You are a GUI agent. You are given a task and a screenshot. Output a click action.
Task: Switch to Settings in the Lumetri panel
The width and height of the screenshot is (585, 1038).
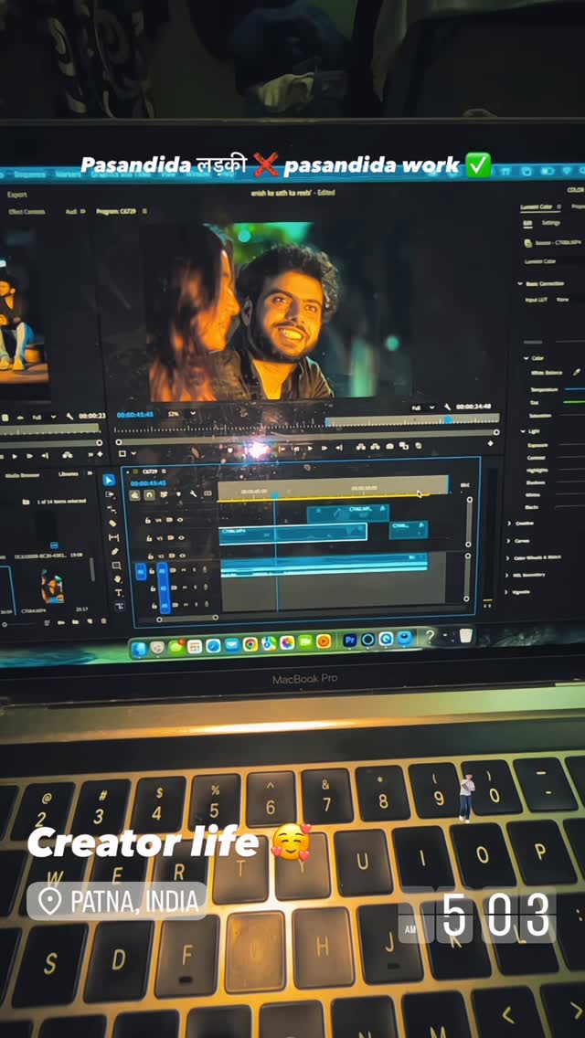551,222
